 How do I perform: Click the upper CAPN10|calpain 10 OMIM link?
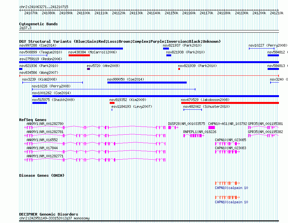[231, 188]
